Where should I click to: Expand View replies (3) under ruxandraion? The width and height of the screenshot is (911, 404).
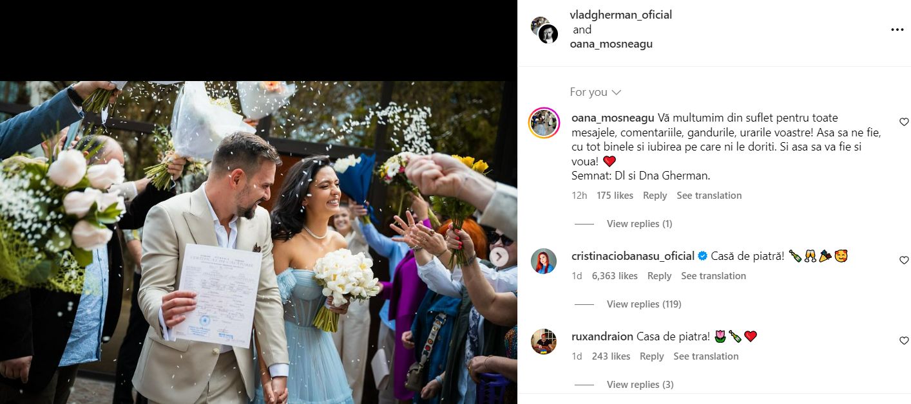click(640, 385)
